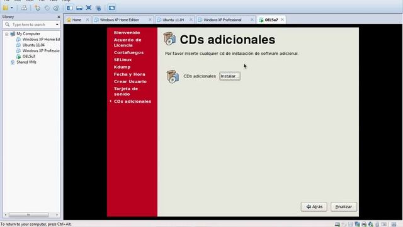
Task: Click Acuerdo de Licencia in the sidebar
Action: tap(127, 42)
